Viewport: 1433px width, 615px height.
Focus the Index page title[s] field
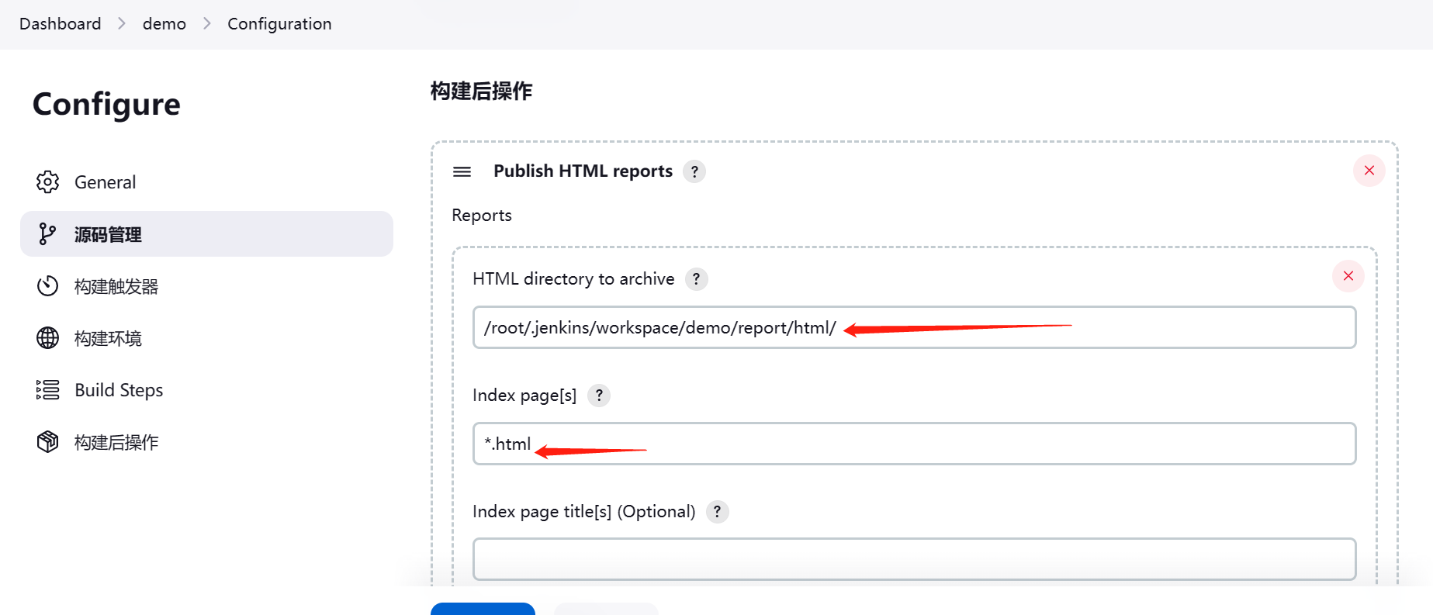coord(914,559)
